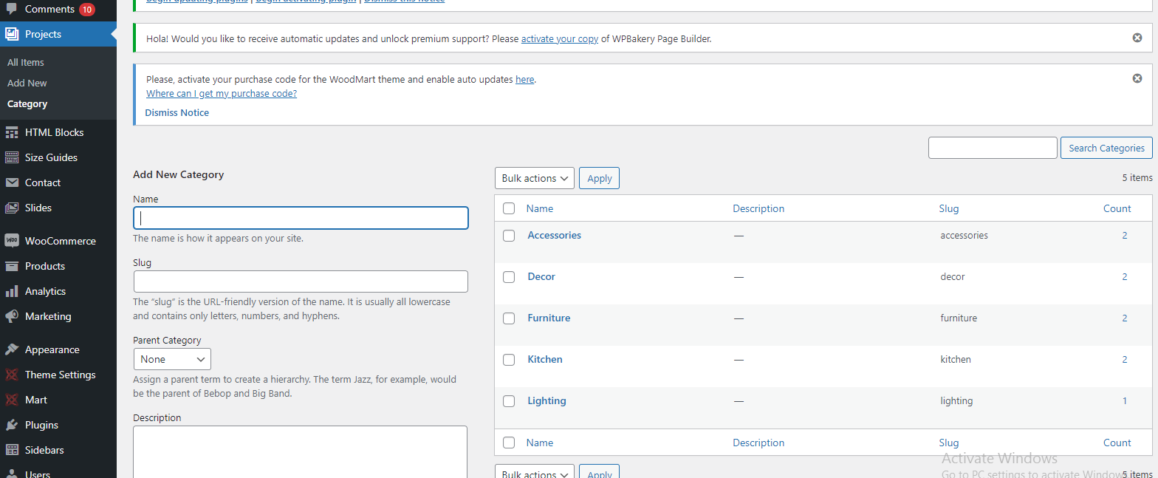Go to All Items in Projects menu

[26, 63]
